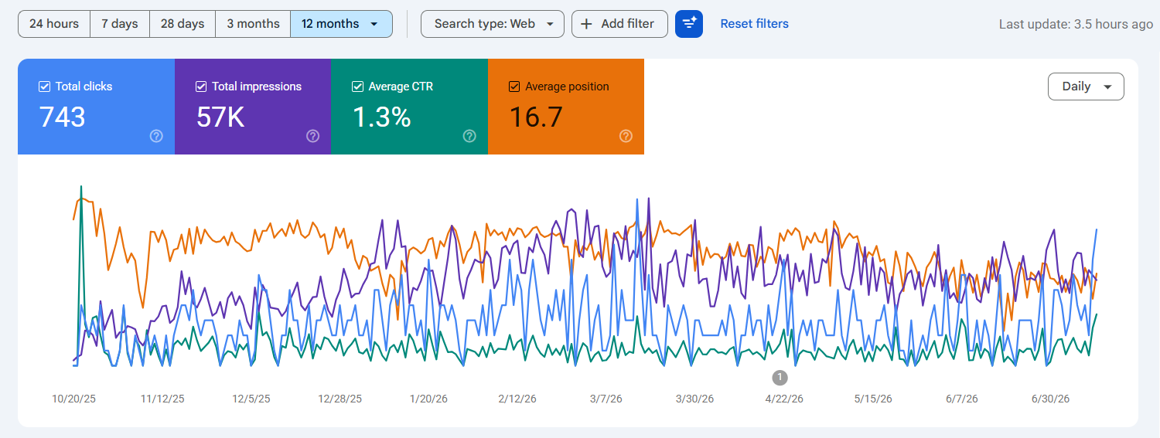Viewport: 1160px width, 438px height.
Task: Uncheck the Total clicks checkbox
Action: coord(44,87)
